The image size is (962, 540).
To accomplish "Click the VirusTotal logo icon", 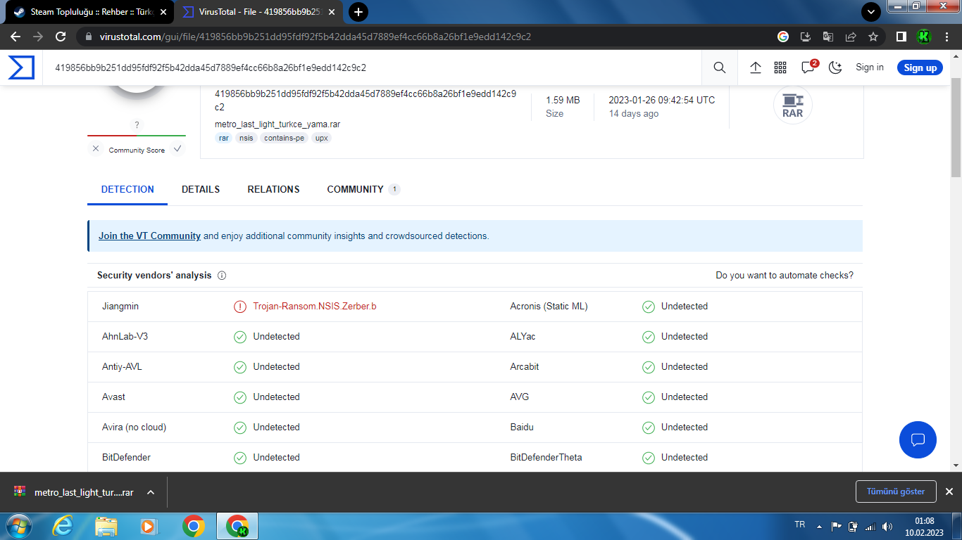I will pyautogui.click(x=21, y=67).
